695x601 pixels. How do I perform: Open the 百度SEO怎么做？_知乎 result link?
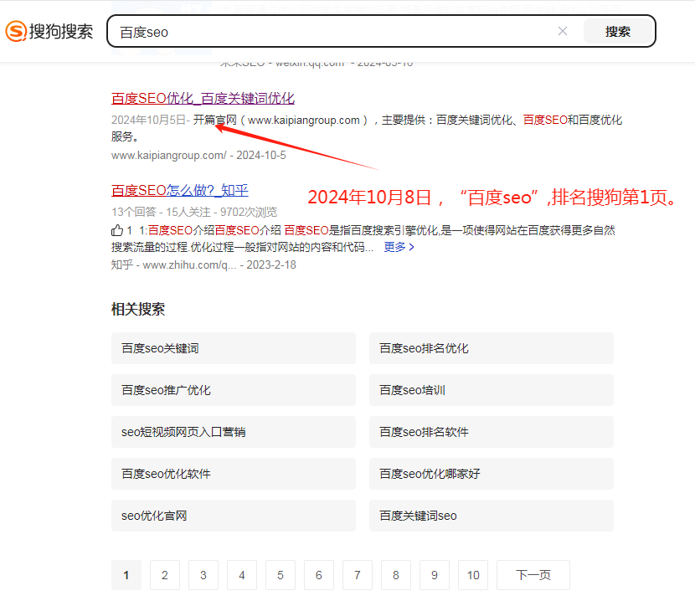coord(178,192)
